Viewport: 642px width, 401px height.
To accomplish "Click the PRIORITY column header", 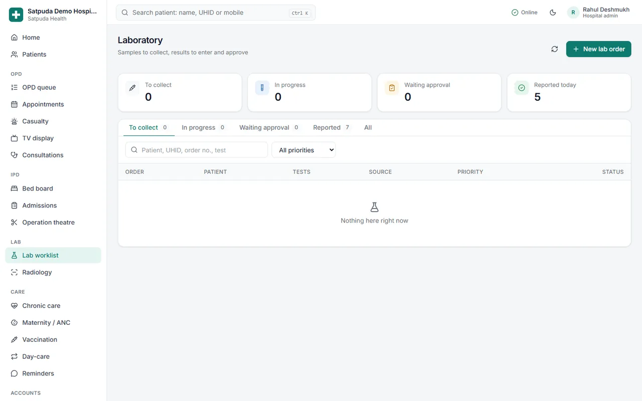I will [470, 172].
